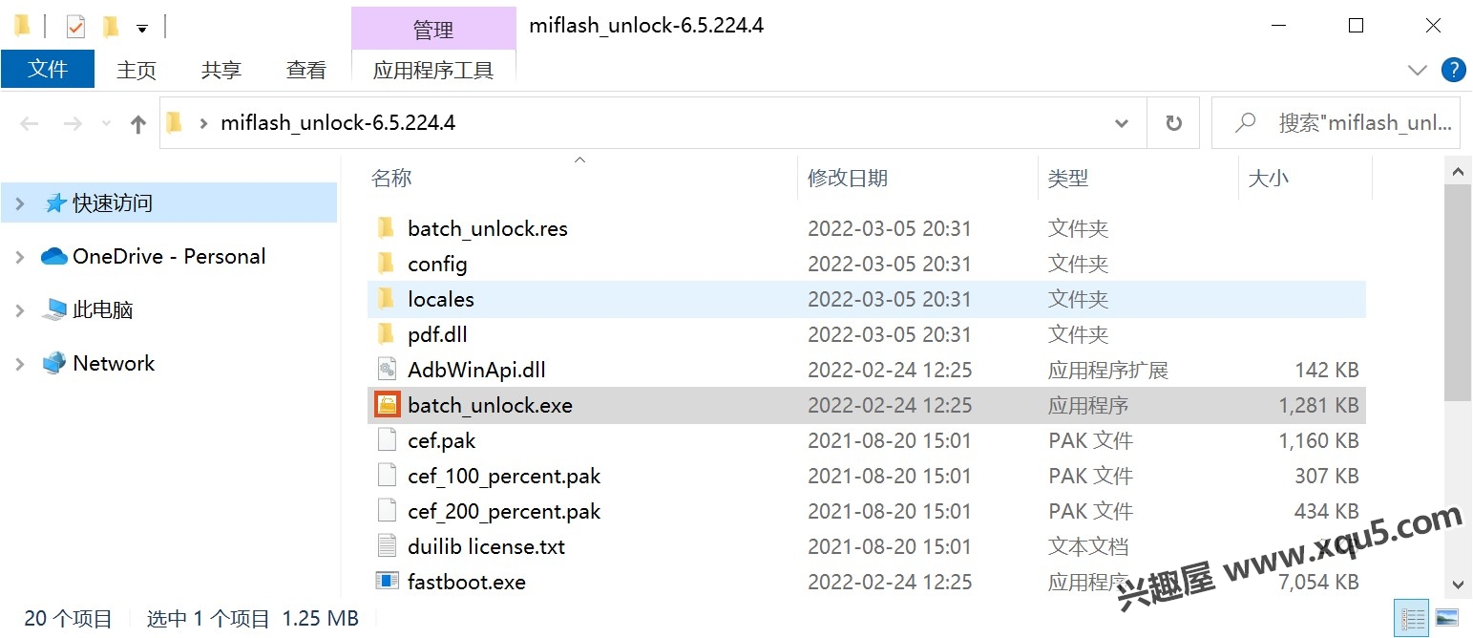This screenshot has width=1473, height=638.
Task: Click the vertical scrollbar thumb
Action: click(x=1458, y=293)
